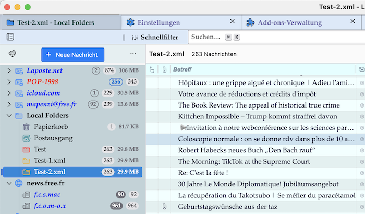The image size is (365, 214).
Task: Sort by thread column header icon
Action: tap(152, 69)
